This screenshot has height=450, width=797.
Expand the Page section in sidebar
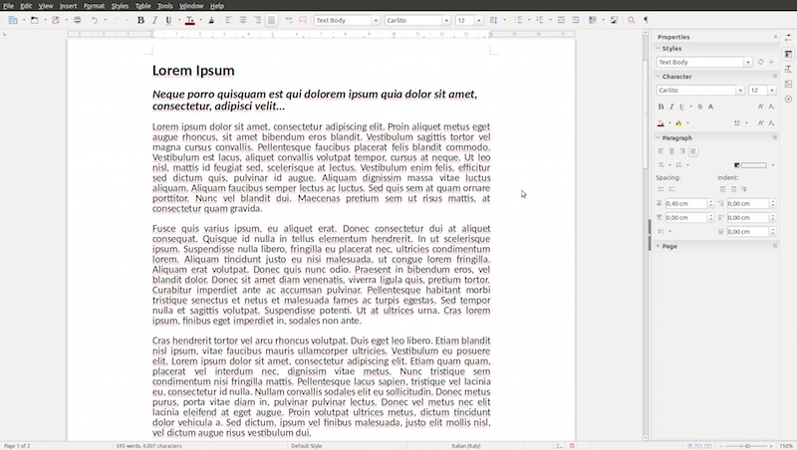pyautogui.click(x=668, y=246)
